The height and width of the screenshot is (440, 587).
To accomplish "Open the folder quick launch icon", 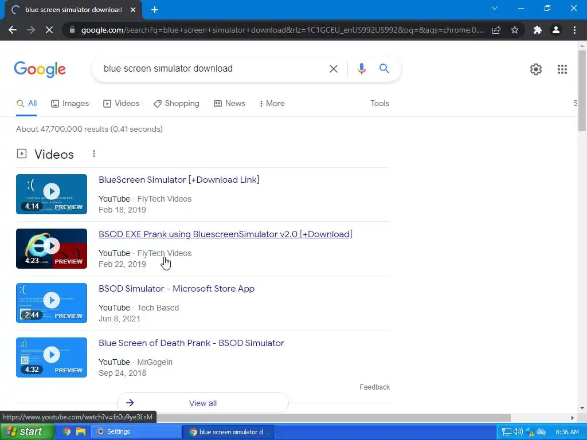I will click(x=80, y=432).
